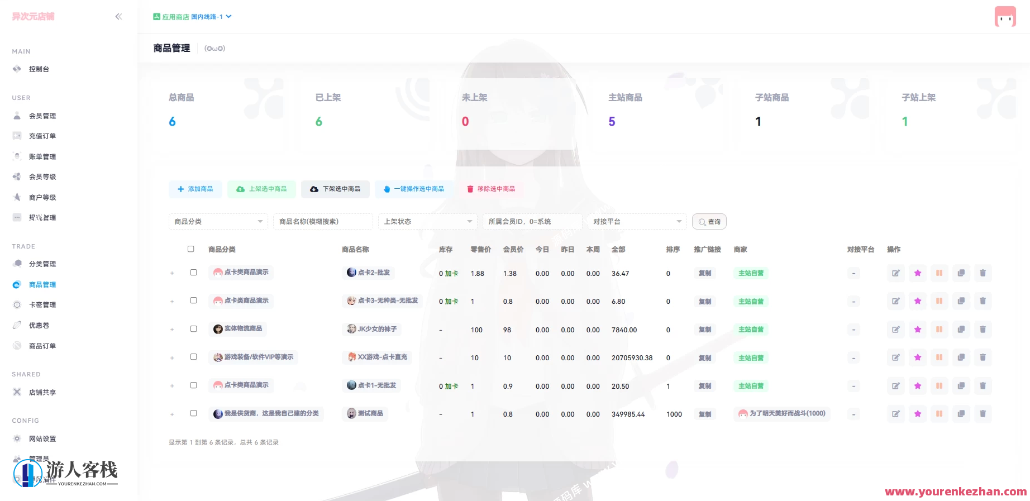
Task: Star icon for 测试商品 row
Action: (918, 414)
